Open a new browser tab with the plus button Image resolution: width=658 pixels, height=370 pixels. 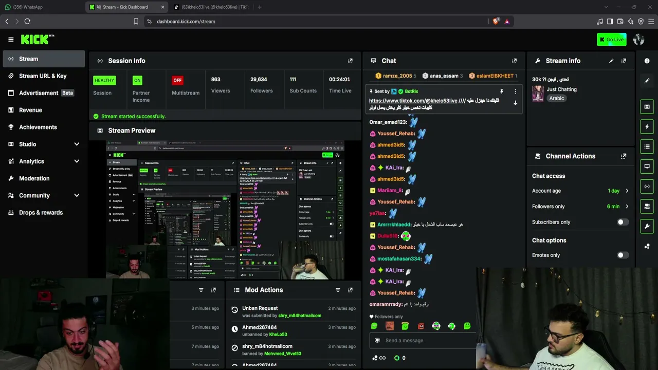[259, 7]
